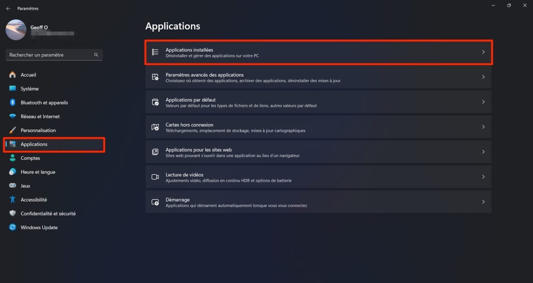
Task: Select the Bluetooth et appareils icon
Action: [13, 103]
